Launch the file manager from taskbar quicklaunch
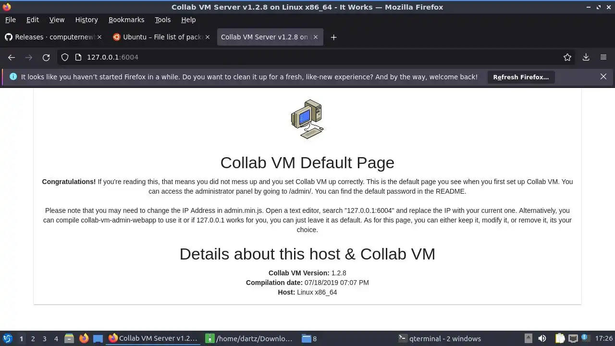Viewport: 615px width, 346px height. [x=69, y=338]
